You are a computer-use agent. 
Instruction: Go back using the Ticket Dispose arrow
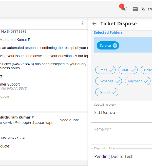[x=94, y=24]
